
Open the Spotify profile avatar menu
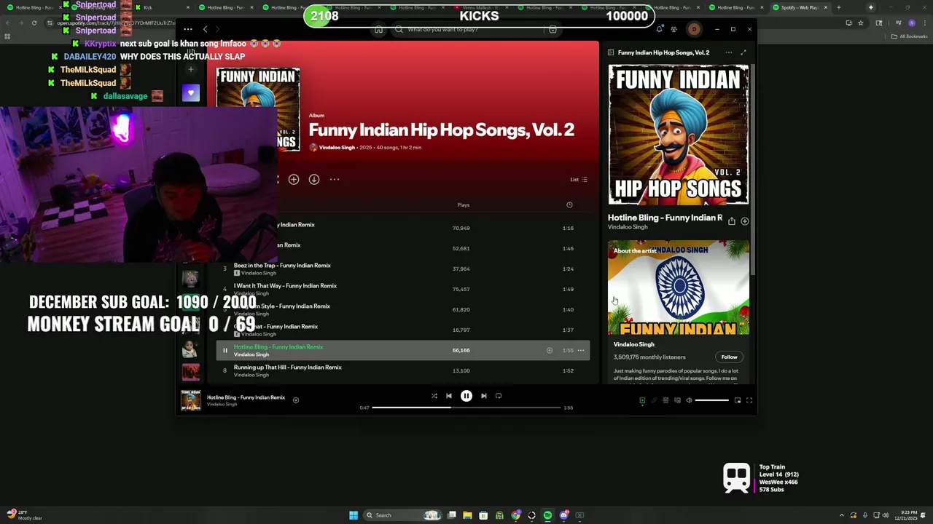point(694,30)
